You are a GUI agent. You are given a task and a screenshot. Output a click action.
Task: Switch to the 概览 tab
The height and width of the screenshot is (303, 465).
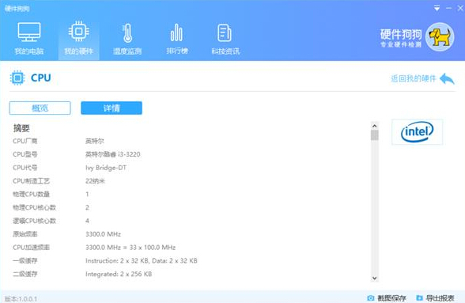tap(40, 108)
